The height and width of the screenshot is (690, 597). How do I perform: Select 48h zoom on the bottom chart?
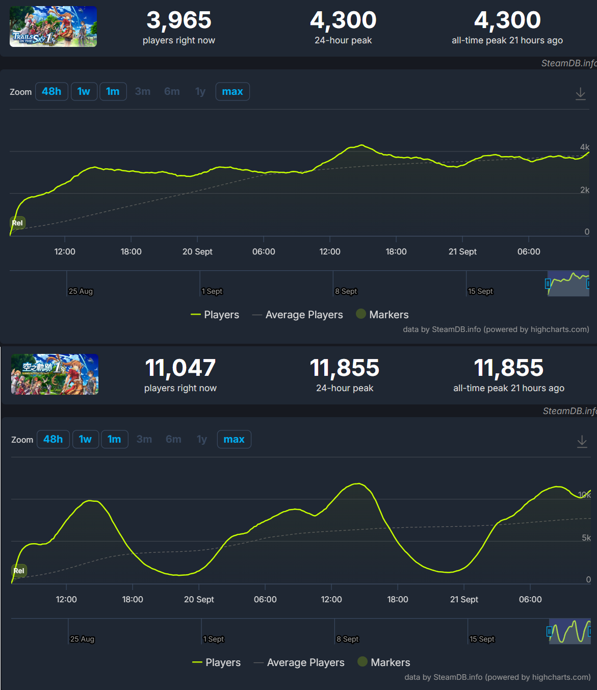[x=53, y=439]
